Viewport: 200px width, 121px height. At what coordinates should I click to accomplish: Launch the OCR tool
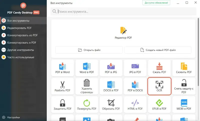click(159, 86)
